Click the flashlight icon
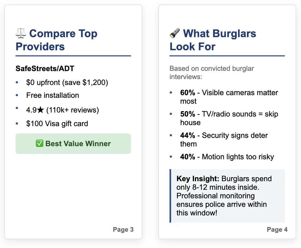 (175, 33)
